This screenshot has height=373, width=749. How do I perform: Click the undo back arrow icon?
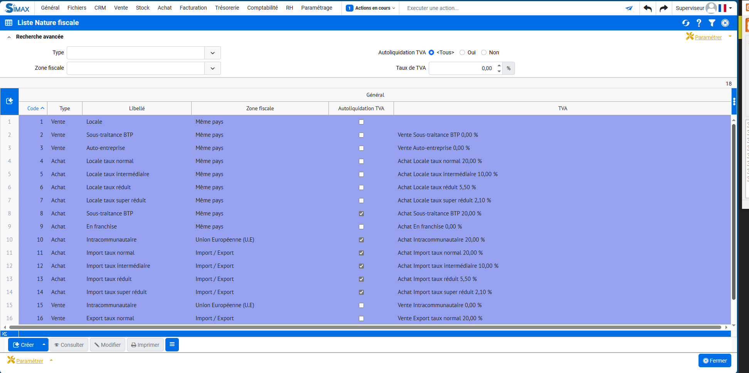(648, 8)
